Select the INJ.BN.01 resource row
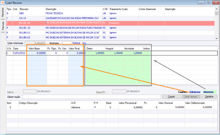 (x=111, y=33)
